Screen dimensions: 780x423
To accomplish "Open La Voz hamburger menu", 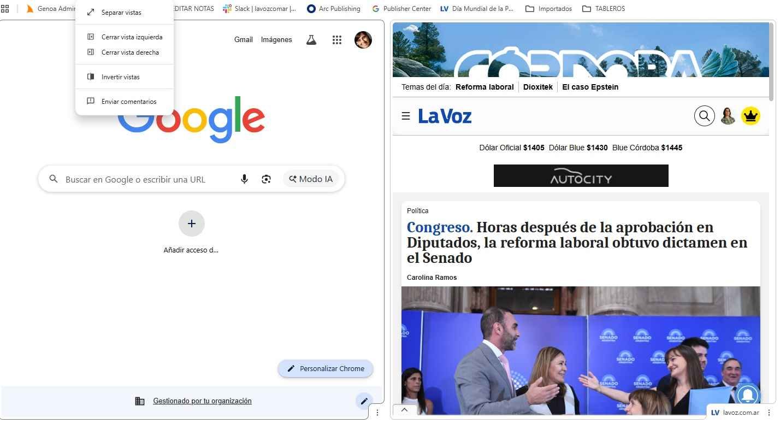I will (x=406, y=116).
